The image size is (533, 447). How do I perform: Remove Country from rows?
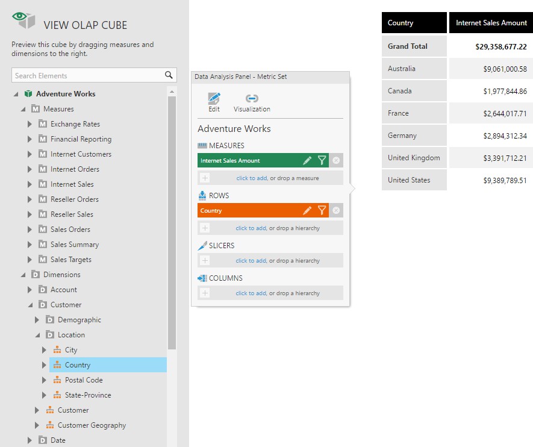coord(336,211)
